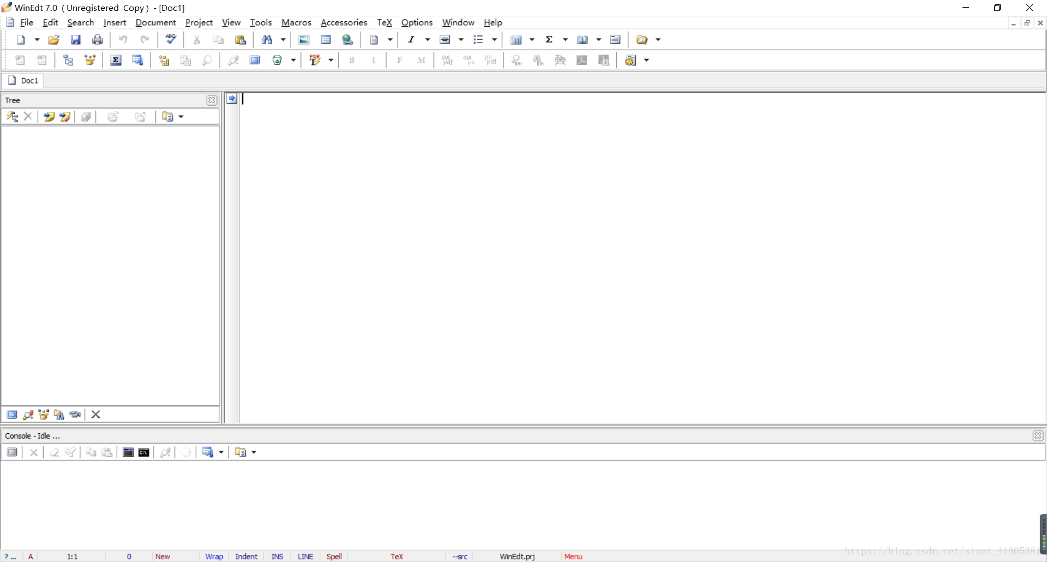Click the Redo arrow icon
This screenshot has height=562, width=1047.
145,40
